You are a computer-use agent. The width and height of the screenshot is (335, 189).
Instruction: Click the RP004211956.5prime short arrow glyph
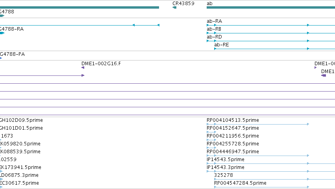pos(211,140)
